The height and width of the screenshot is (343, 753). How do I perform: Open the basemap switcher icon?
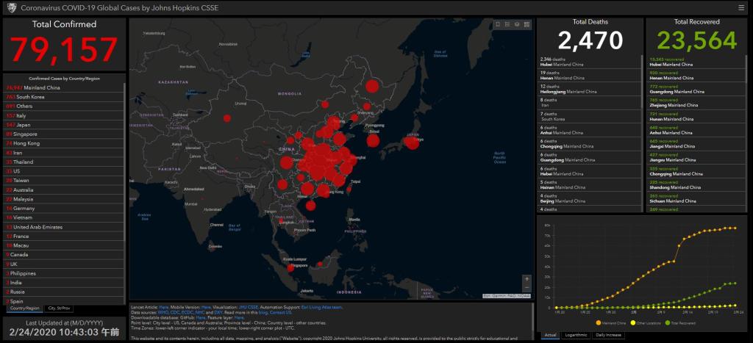point(517,24)
